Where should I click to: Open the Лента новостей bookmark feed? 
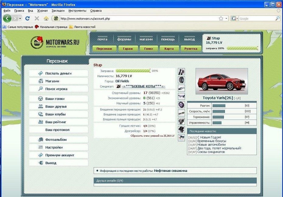(82, 27)
